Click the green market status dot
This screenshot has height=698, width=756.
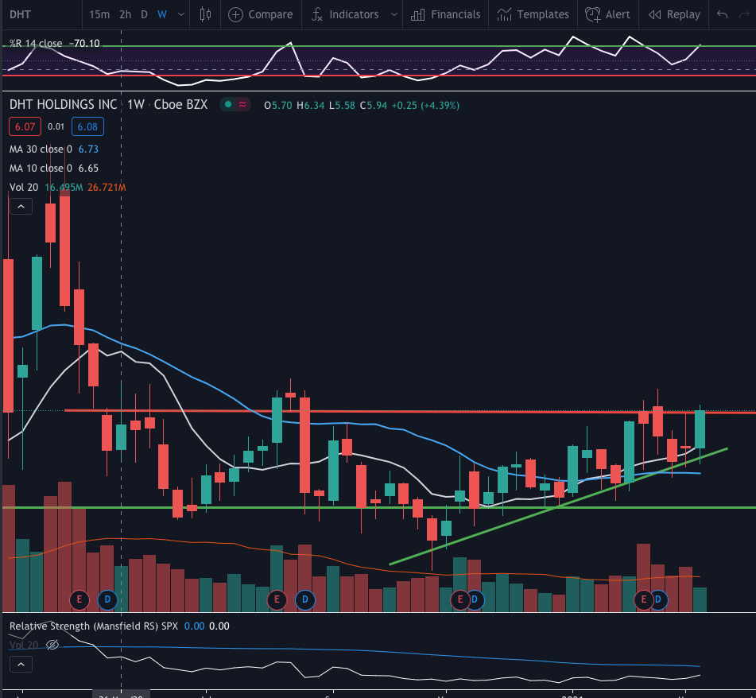(x=228, y=104)
